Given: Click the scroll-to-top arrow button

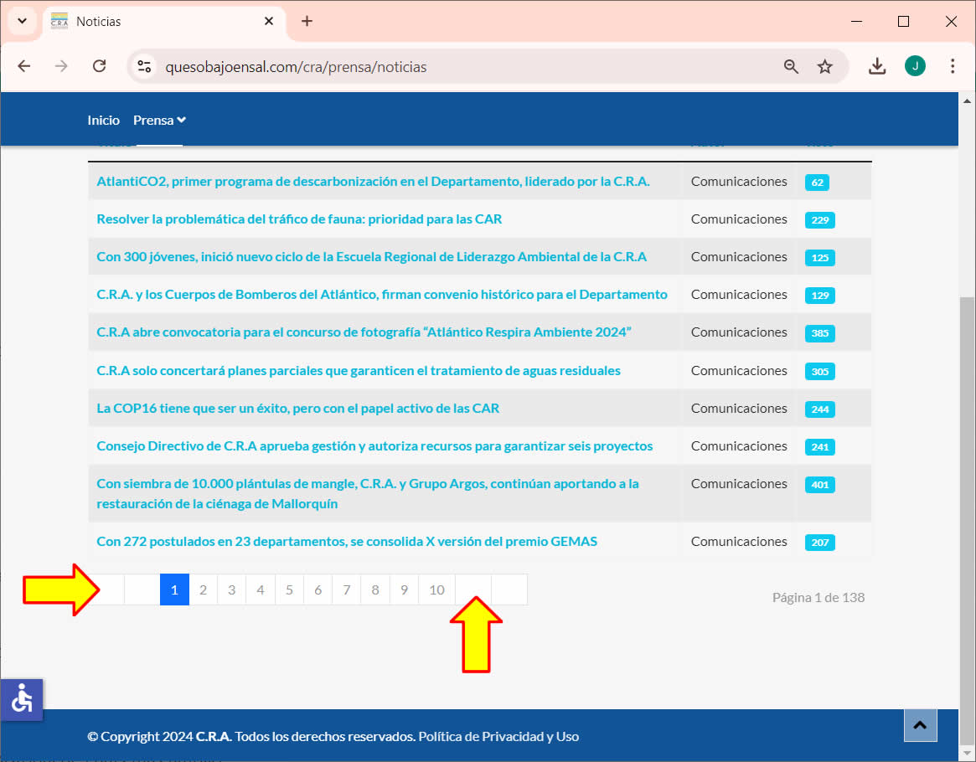Looking at the screenshot, I should [920, 725].
